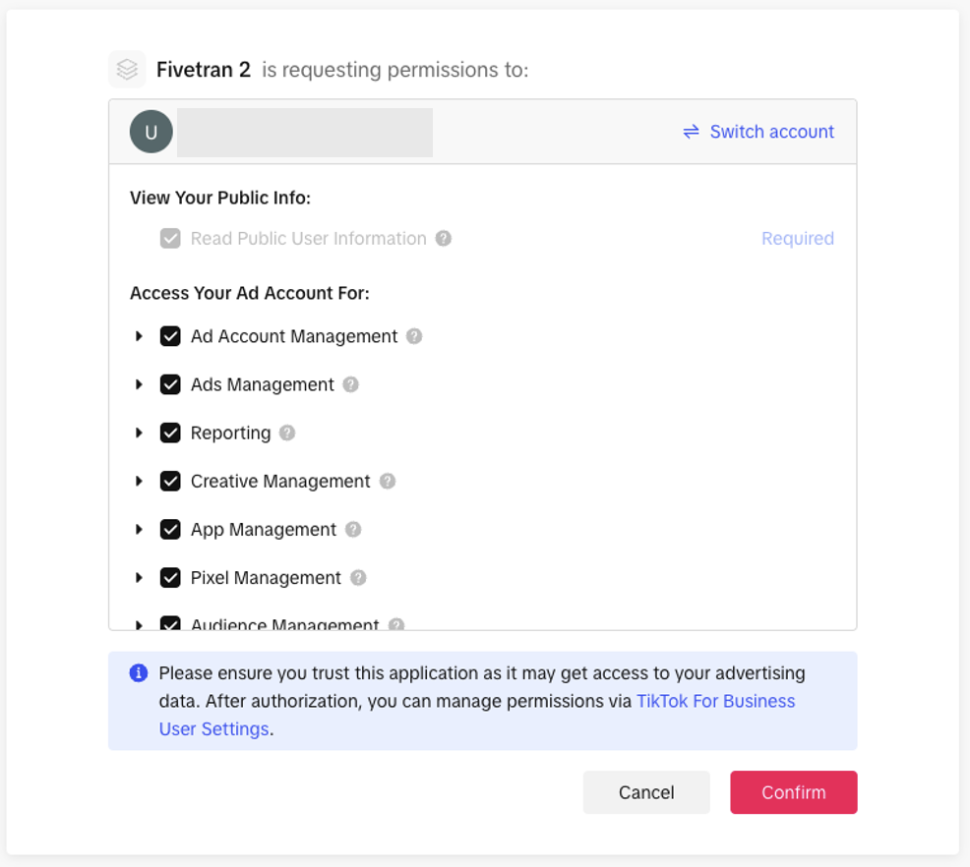Expand the Creative Management permissions arrow
This screenshot has height=867, width=970.
pos(139,481)
